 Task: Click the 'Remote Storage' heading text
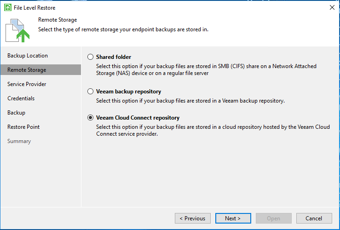58,20
